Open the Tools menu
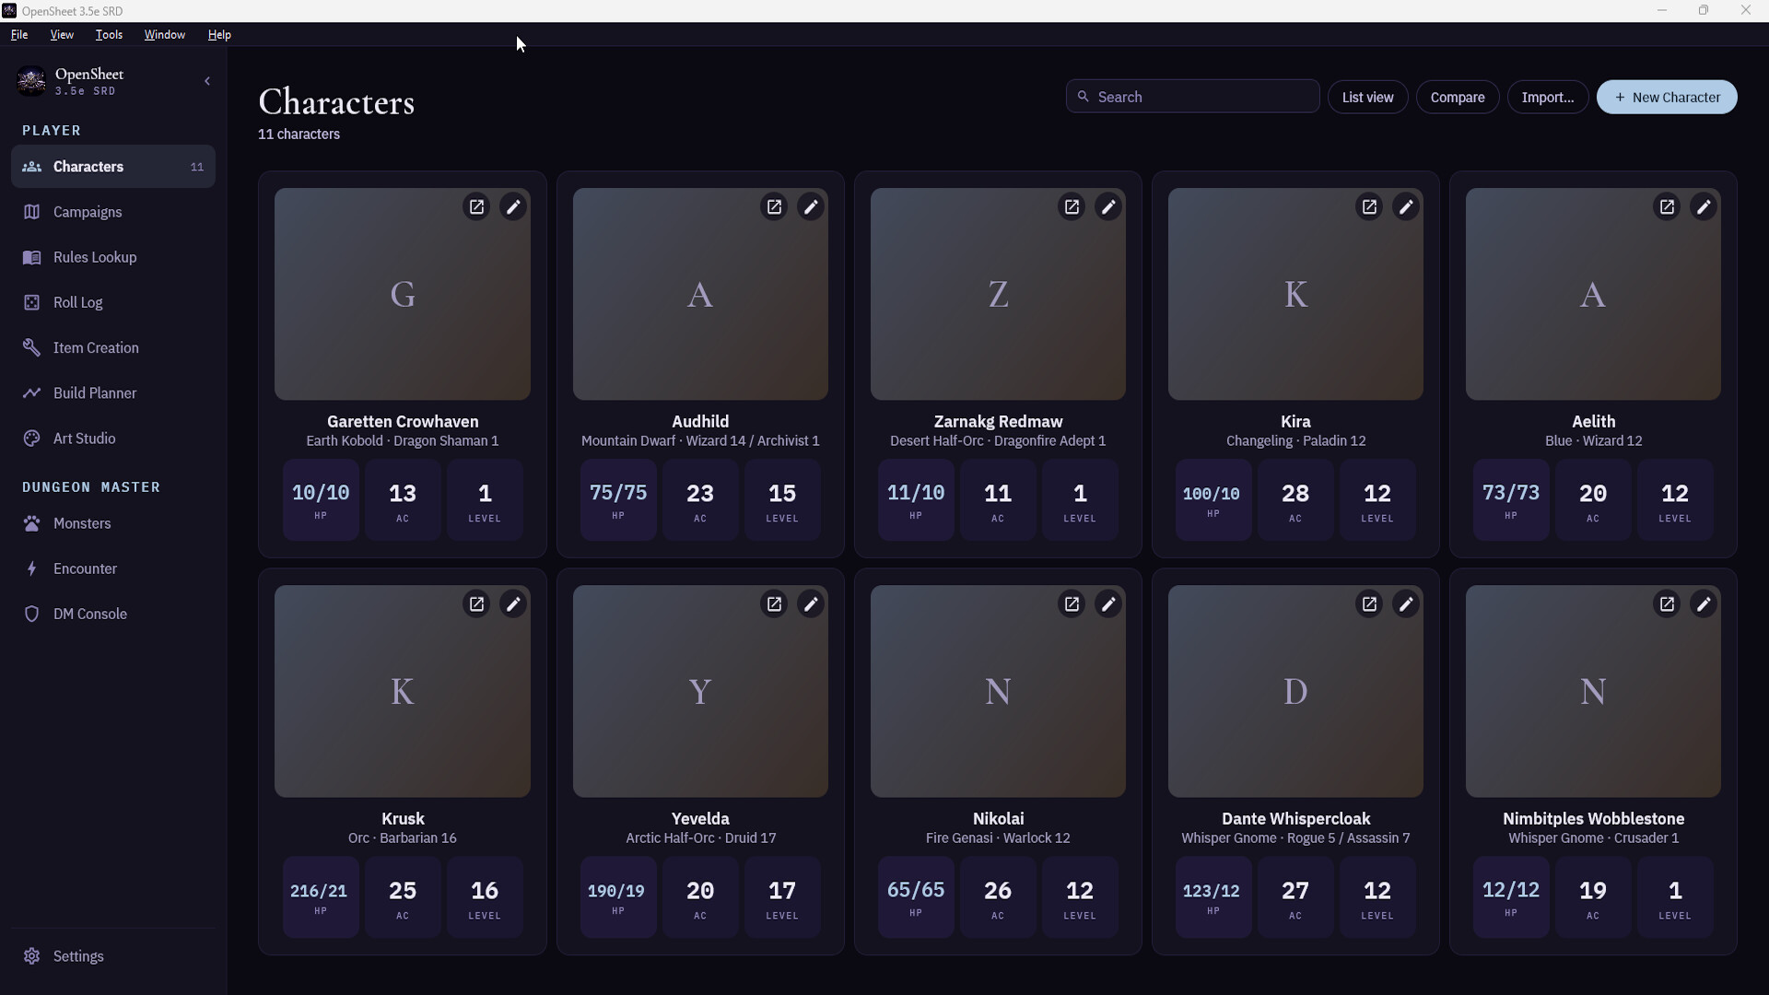1769x995 pixels. coord(109,34)
